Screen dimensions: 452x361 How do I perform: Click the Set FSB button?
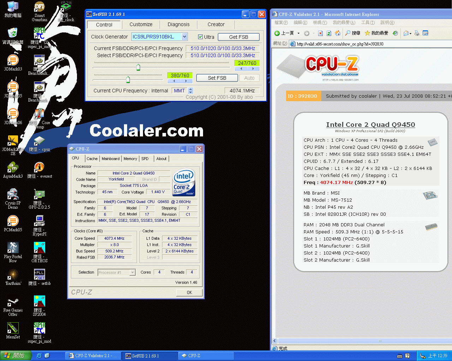(217, 78)
